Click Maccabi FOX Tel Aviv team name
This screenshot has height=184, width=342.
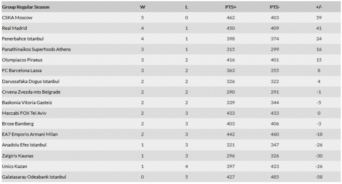coord(24,113)
